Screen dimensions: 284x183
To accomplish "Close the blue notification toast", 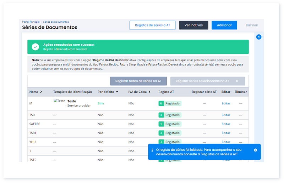I will click(x=255, y=150).
